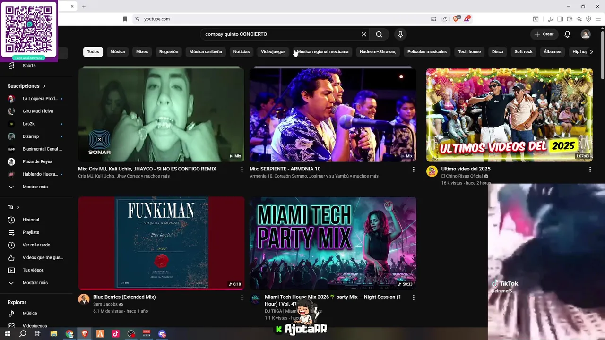
Task: Open Brave Rewards triangle icon
Action: pos(467,19)
